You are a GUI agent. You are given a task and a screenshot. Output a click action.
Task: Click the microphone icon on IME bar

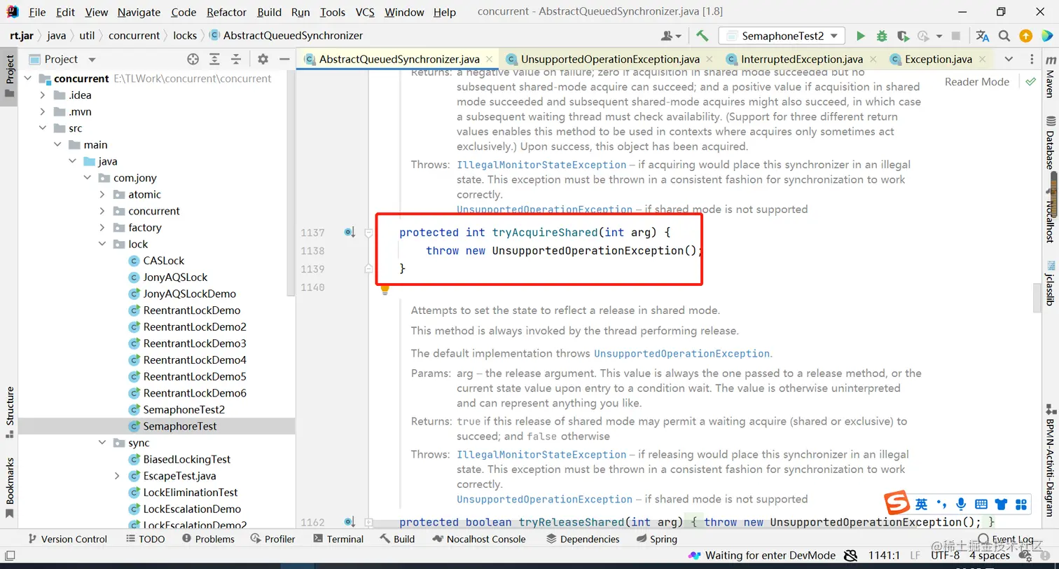962,504
